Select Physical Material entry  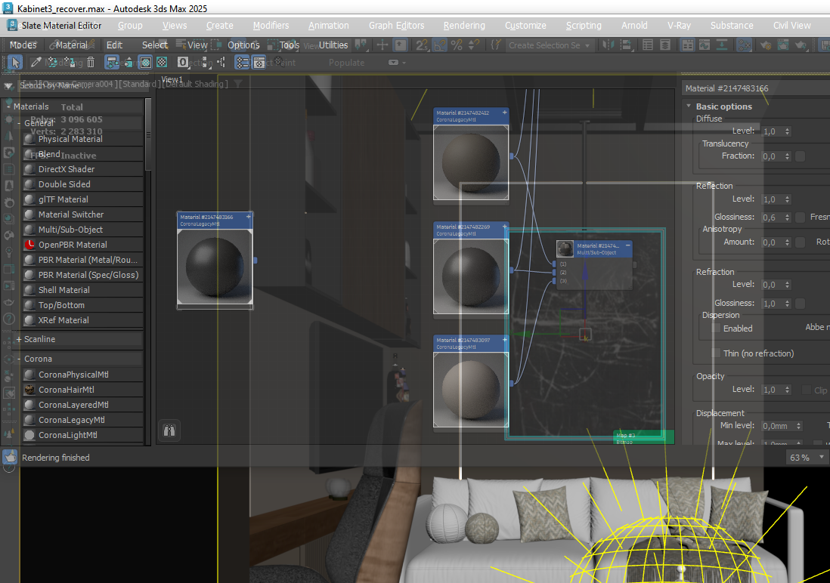(82, 139)
